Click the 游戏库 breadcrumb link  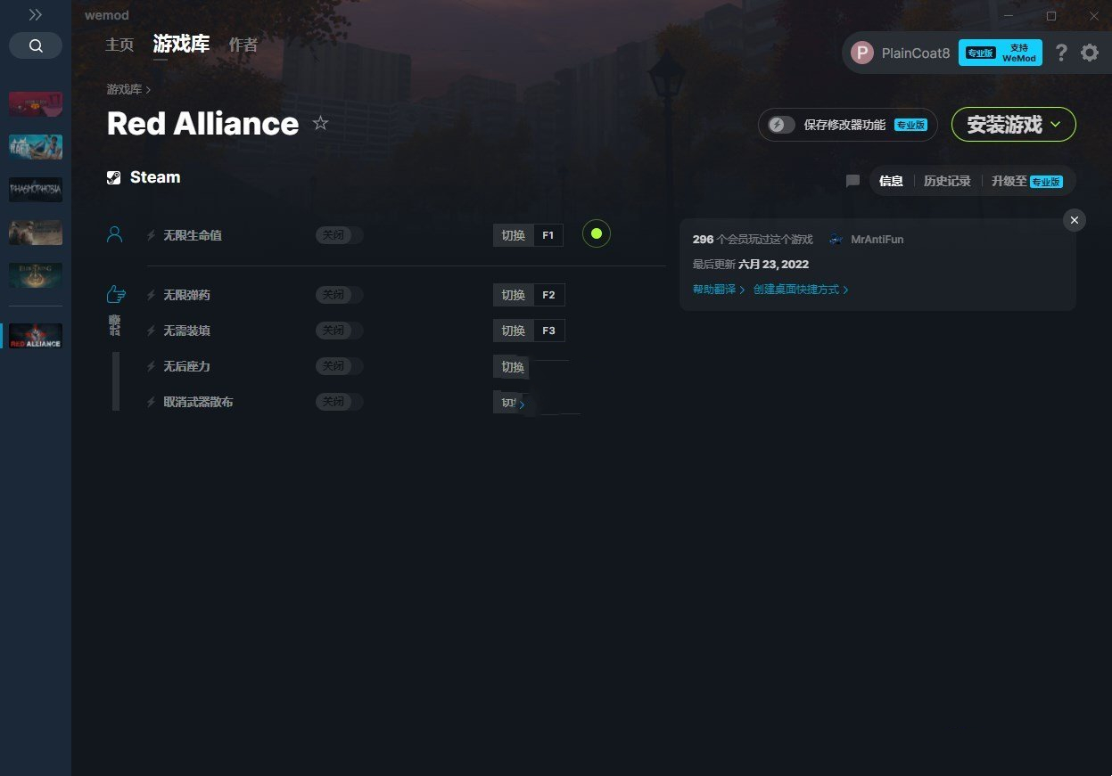point(124,89)
